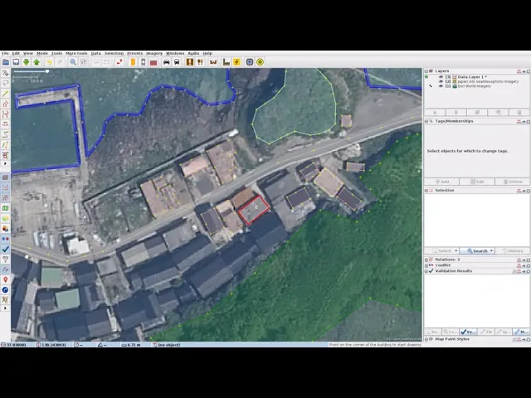The width and height of the screenshot is (531, 398).
Task: Open the Help menu
Action: pos(207,53)
